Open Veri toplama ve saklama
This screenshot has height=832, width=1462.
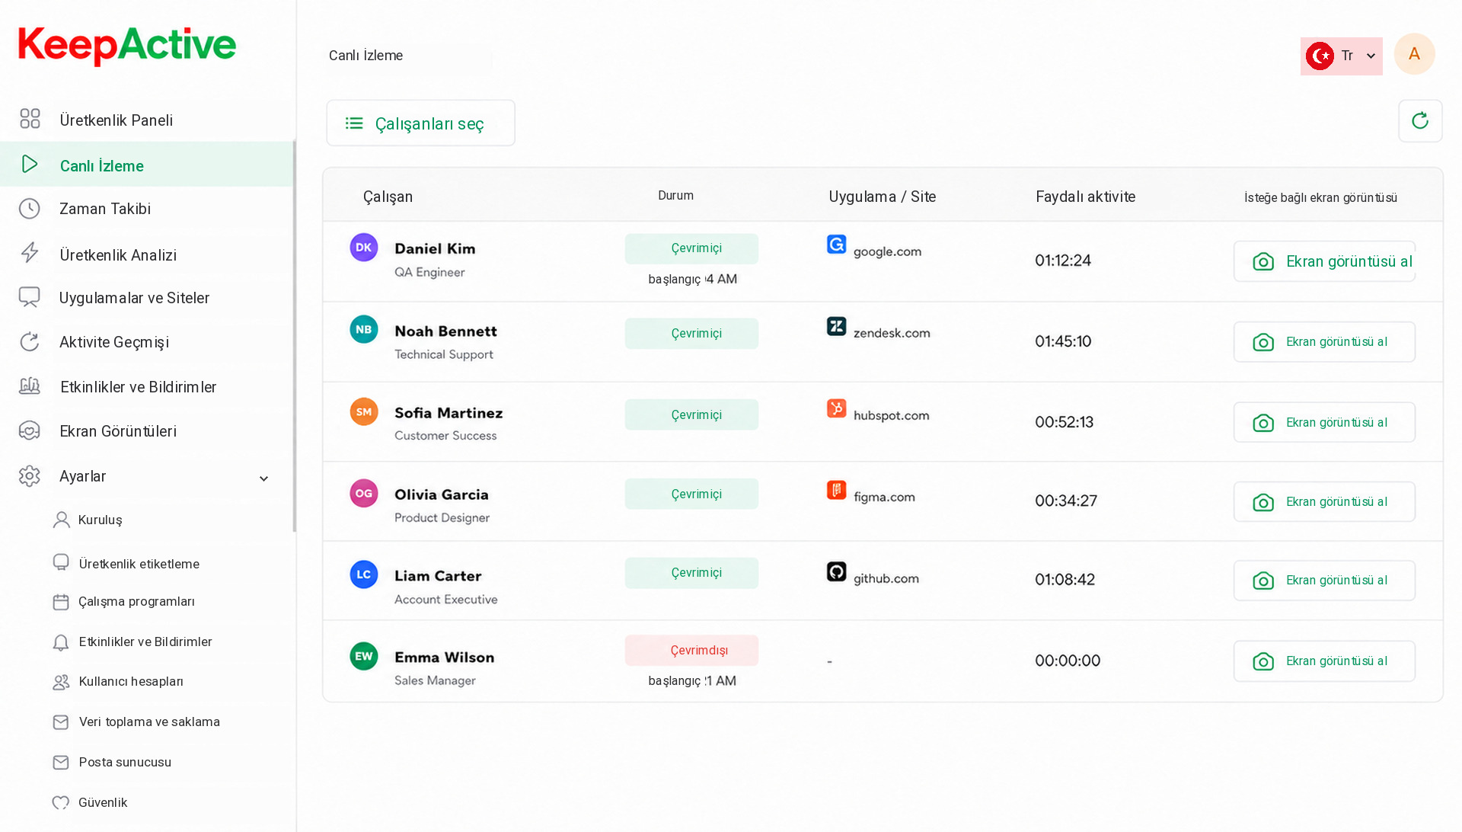(x=136, y=722)
